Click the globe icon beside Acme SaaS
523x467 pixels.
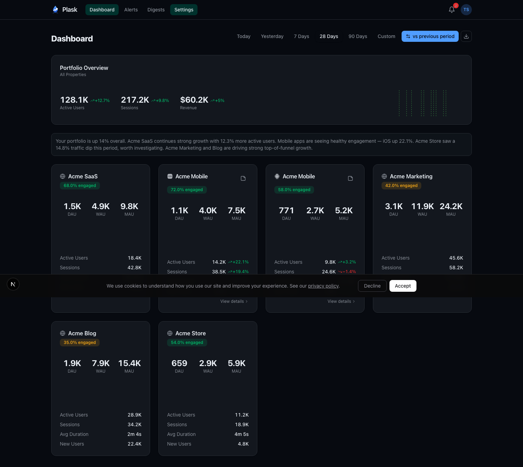62,176
